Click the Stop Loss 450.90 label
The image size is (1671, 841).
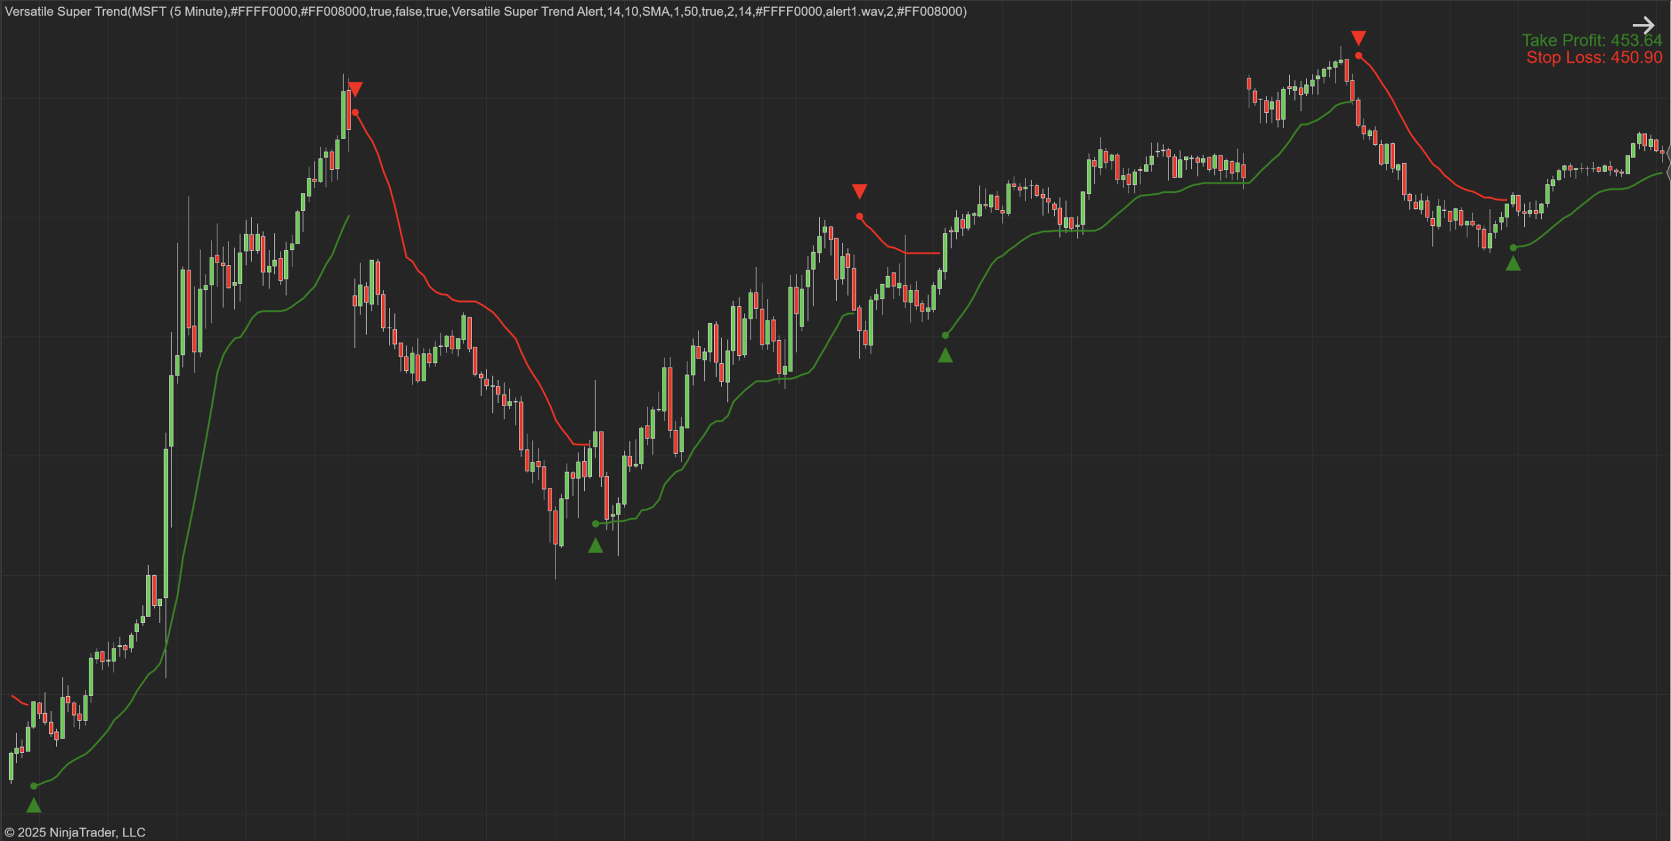click(1593, 57)
